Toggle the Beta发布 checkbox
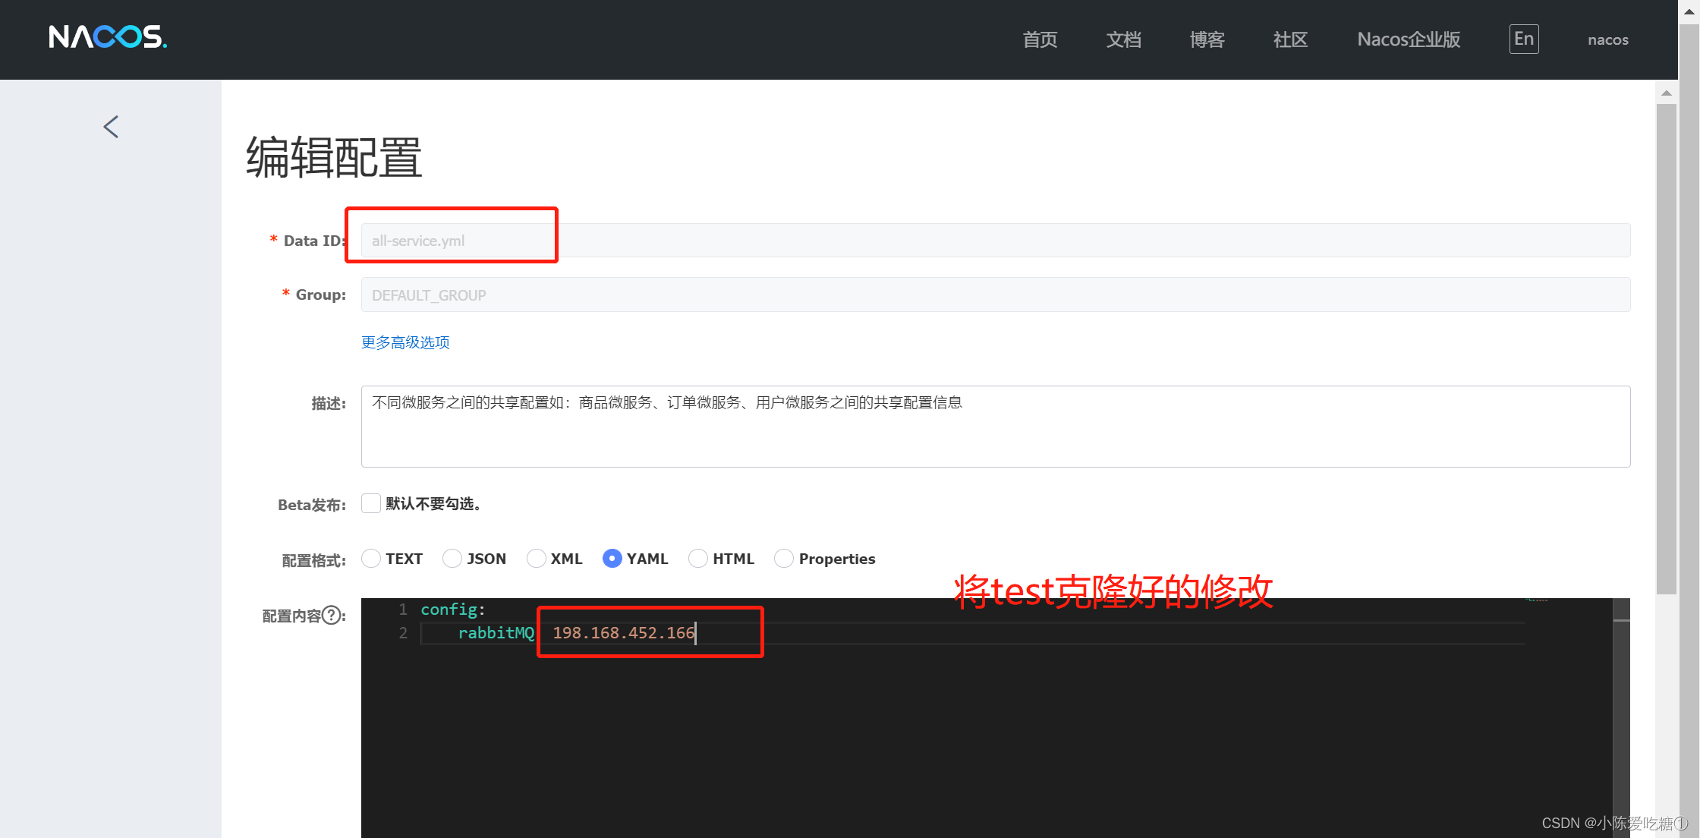1700x838 pixels. click(371, 503)
